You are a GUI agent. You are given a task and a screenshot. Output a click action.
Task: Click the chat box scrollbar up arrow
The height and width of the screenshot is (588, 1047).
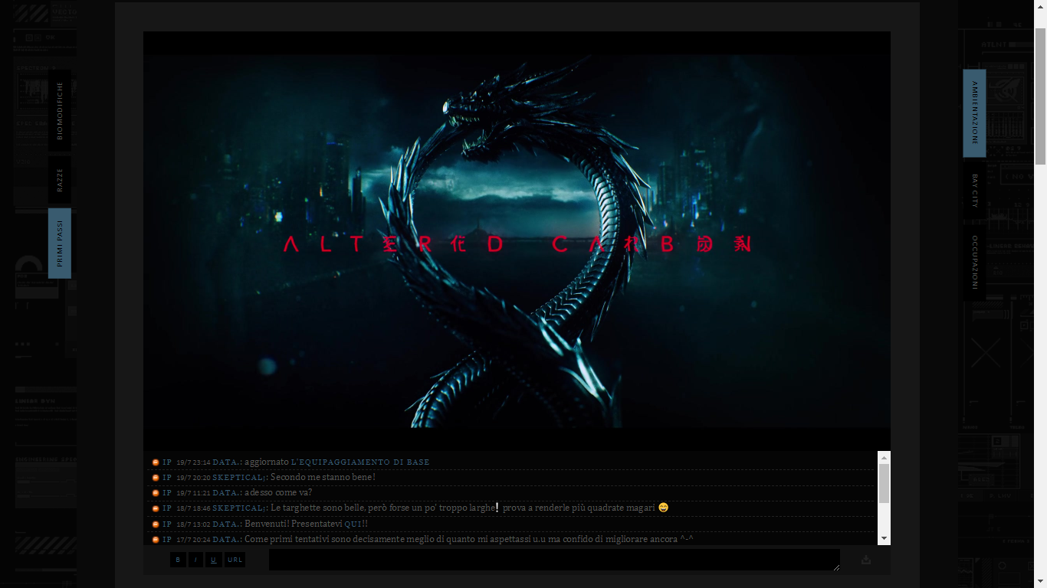click(885, 457)
